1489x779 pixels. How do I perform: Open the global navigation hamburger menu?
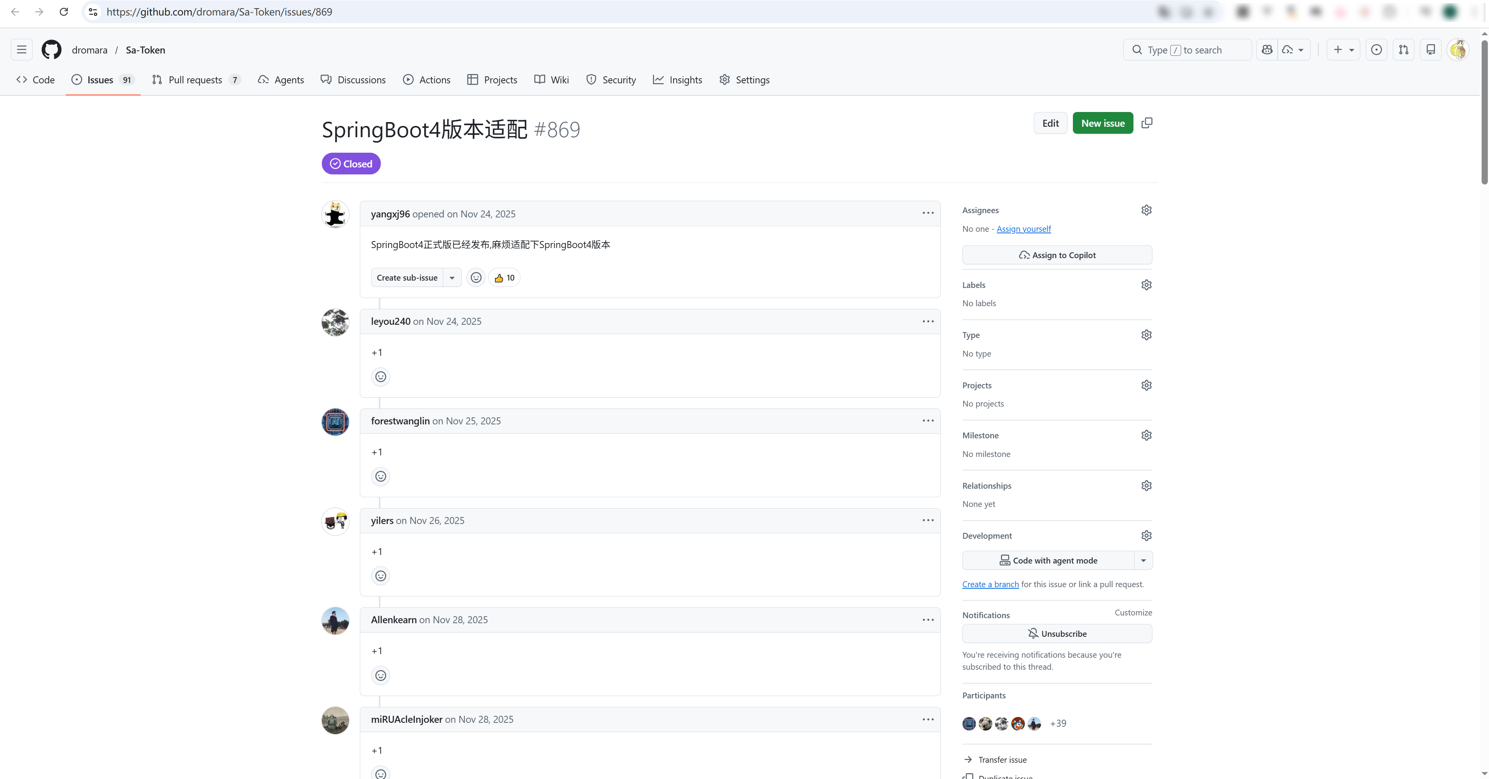[21, 50]
